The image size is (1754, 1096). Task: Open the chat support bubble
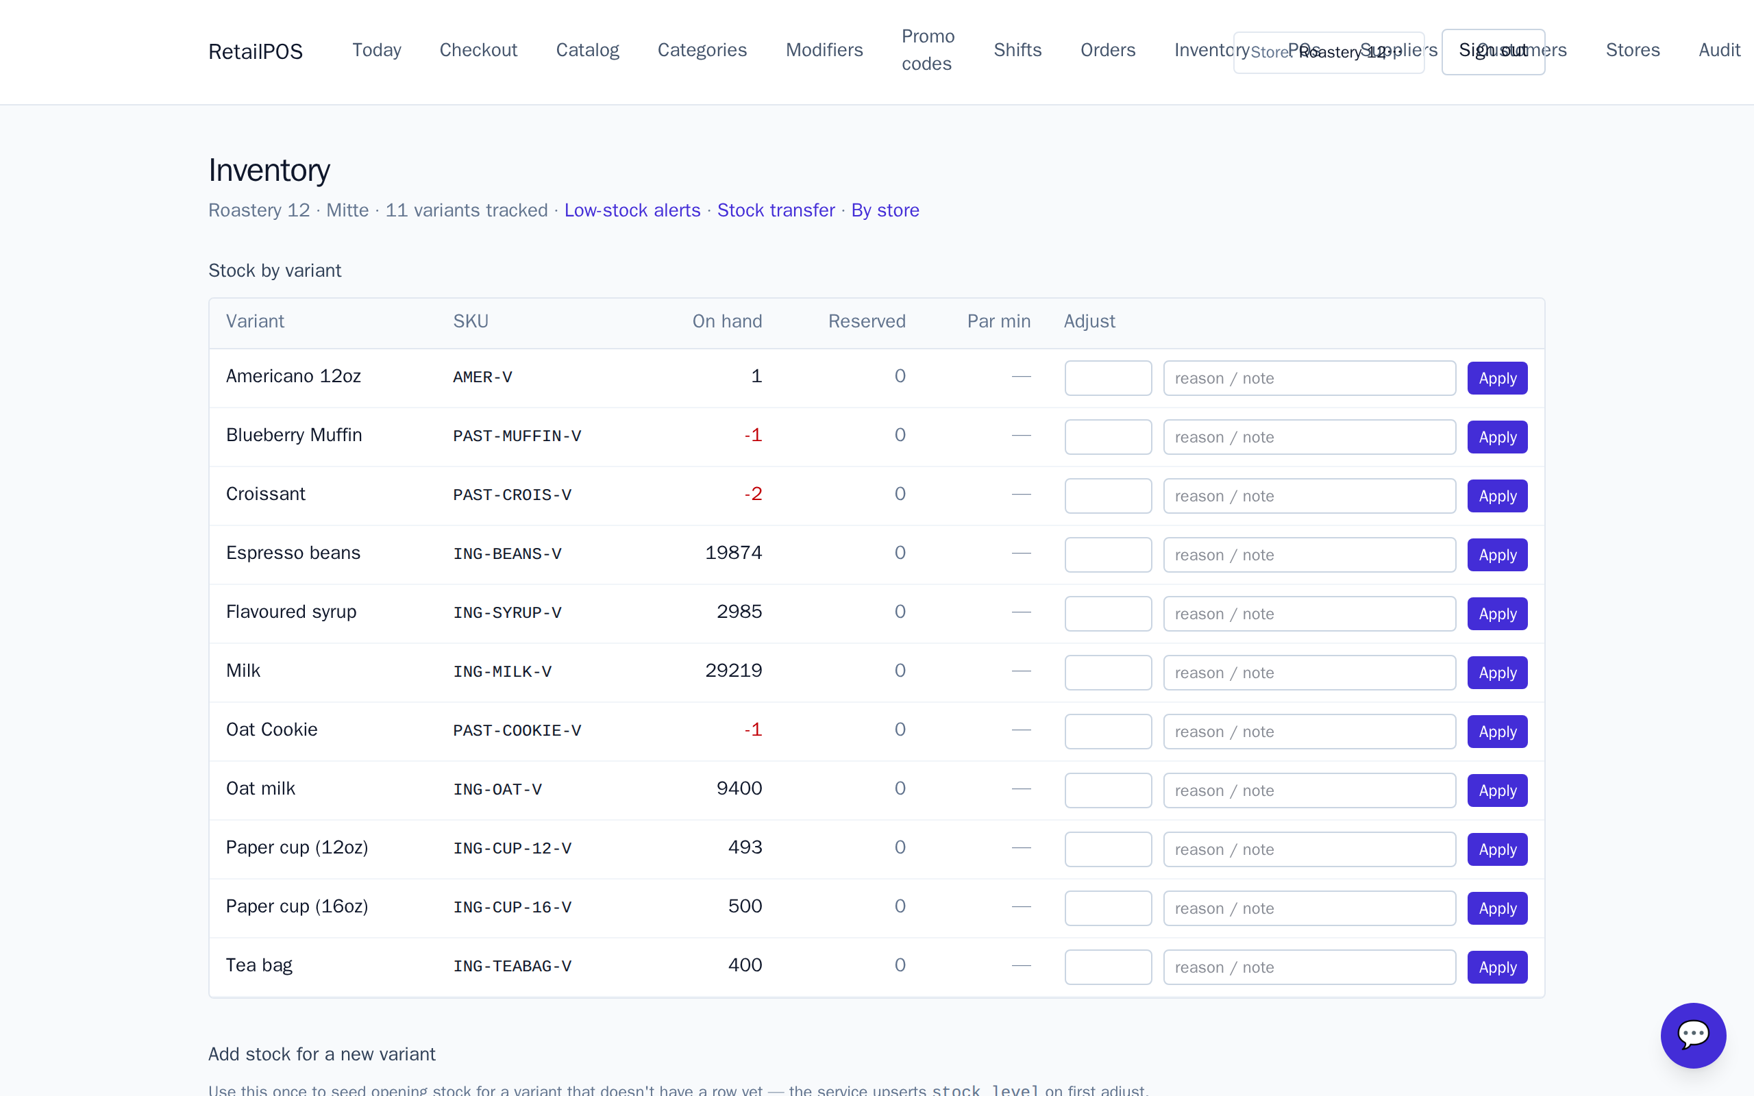click(x=1693, y=1035)
